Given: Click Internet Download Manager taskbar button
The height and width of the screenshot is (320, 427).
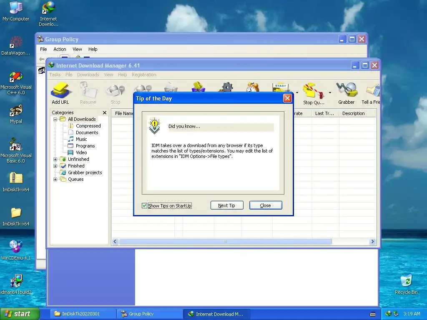Looking at the screenshot, I should [x=216, y=314].
